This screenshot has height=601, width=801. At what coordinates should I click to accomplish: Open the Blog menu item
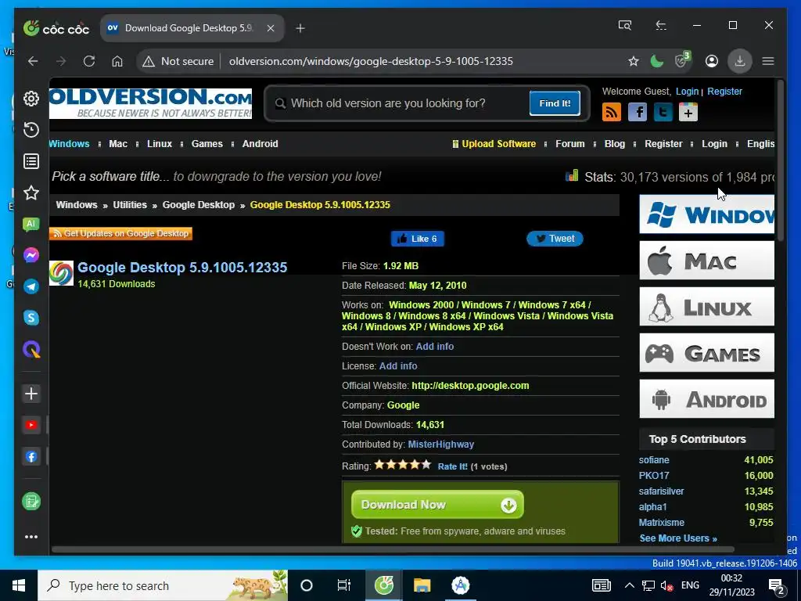[x=615, y=144]
